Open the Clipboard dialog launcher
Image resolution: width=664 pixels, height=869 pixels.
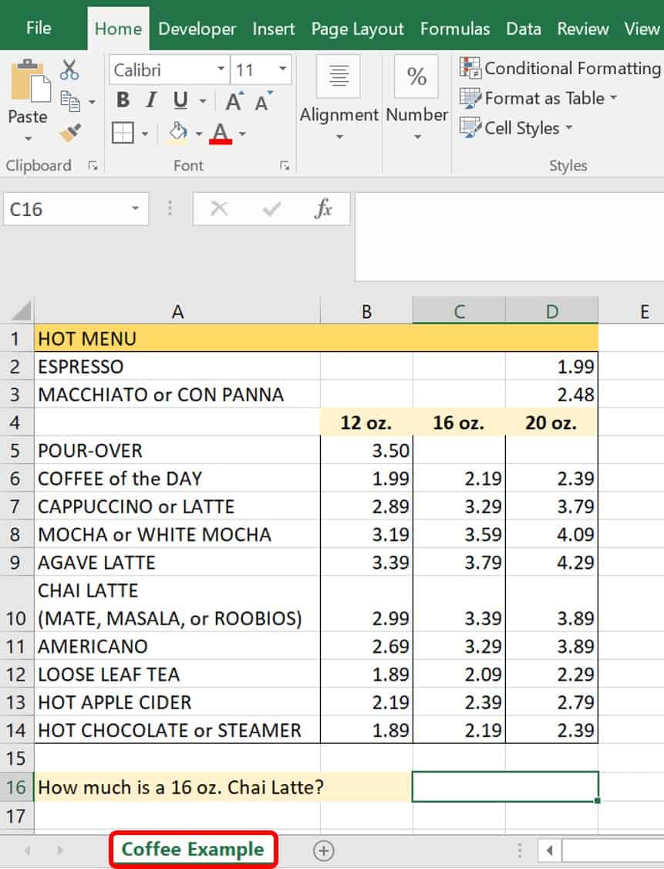tap(93, 165)
